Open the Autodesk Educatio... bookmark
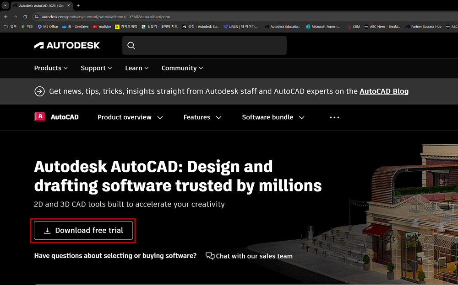Viewport: 458px width, 285px height. click(282, 26)
